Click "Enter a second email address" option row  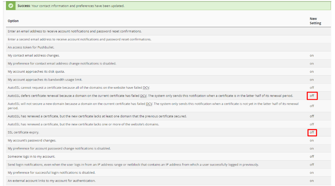tap(79, 40)
